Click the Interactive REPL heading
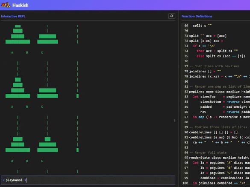This screenshot has height=187, width=250. 13,16
